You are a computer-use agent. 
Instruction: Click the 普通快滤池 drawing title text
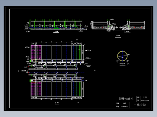coord(126,99)
